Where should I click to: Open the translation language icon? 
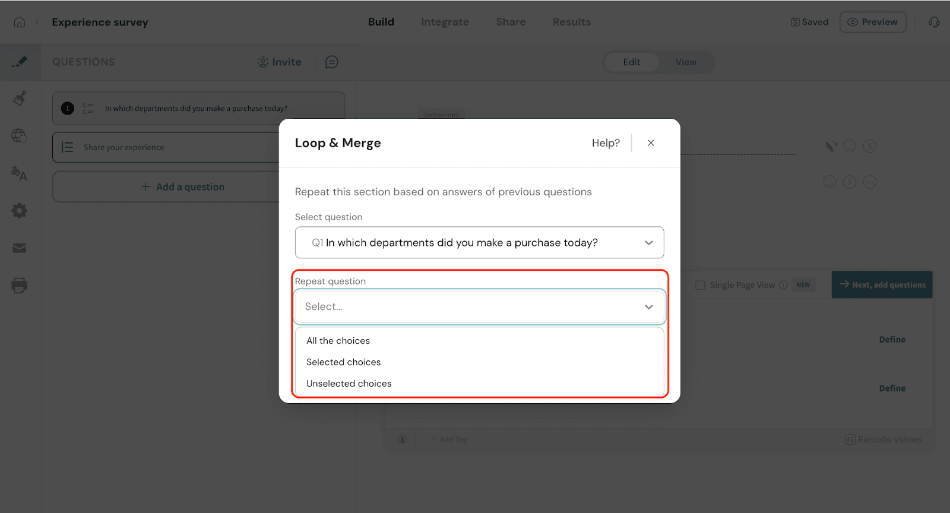(x=20, y=173)
